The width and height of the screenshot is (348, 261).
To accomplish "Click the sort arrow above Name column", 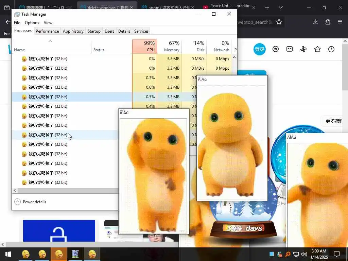I will point(50,41).
